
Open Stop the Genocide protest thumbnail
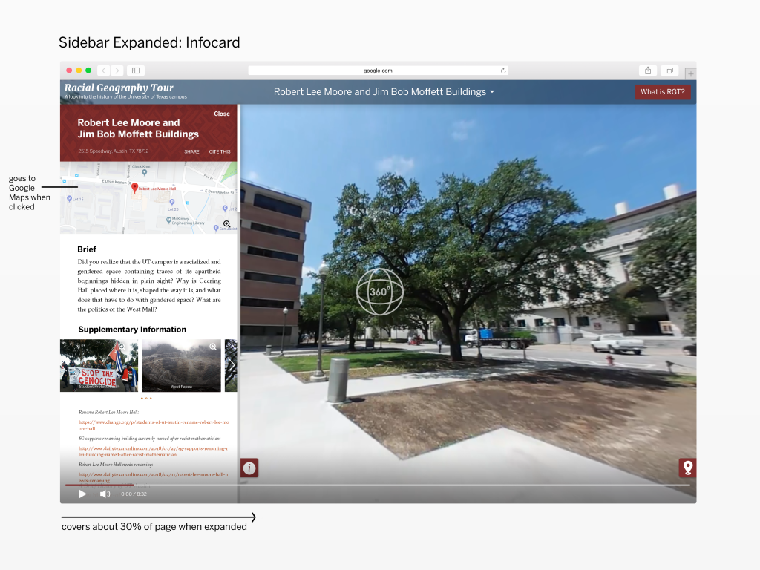click(x=99, y=365)
